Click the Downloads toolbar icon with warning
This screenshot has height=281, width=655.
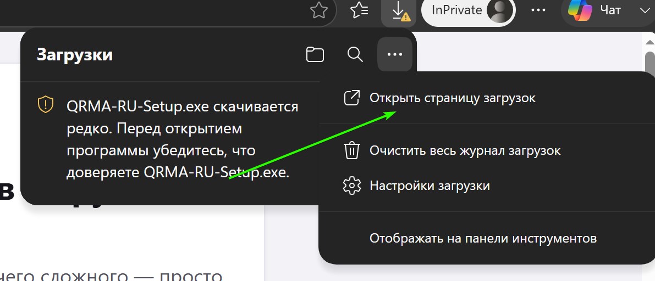pyautogui.click(x=399, y=11)
